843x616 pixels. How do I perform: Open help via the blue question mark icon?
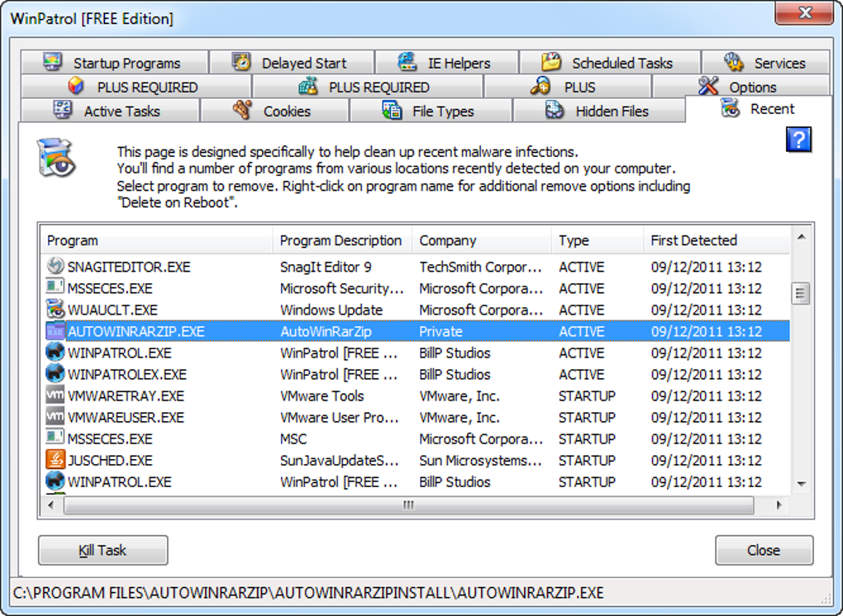pos(798,140)
